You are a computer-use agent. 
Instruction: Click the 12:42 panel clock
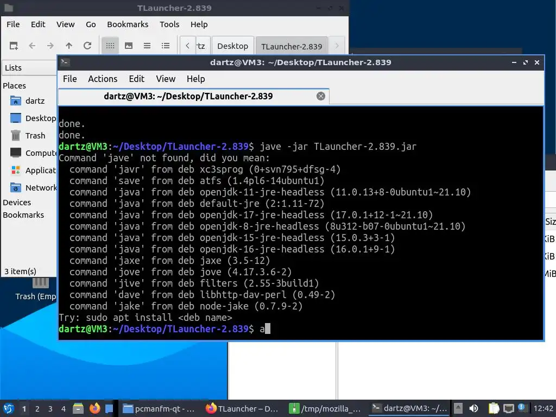tap(543, 408)
